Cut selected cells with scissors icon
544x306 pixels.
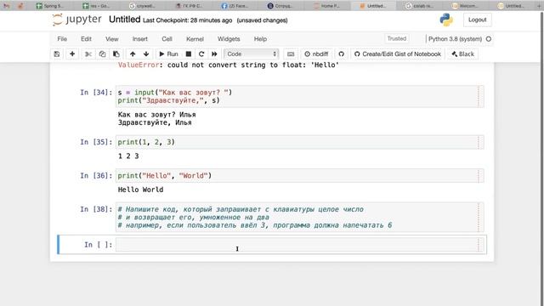[x=88, y=54]
